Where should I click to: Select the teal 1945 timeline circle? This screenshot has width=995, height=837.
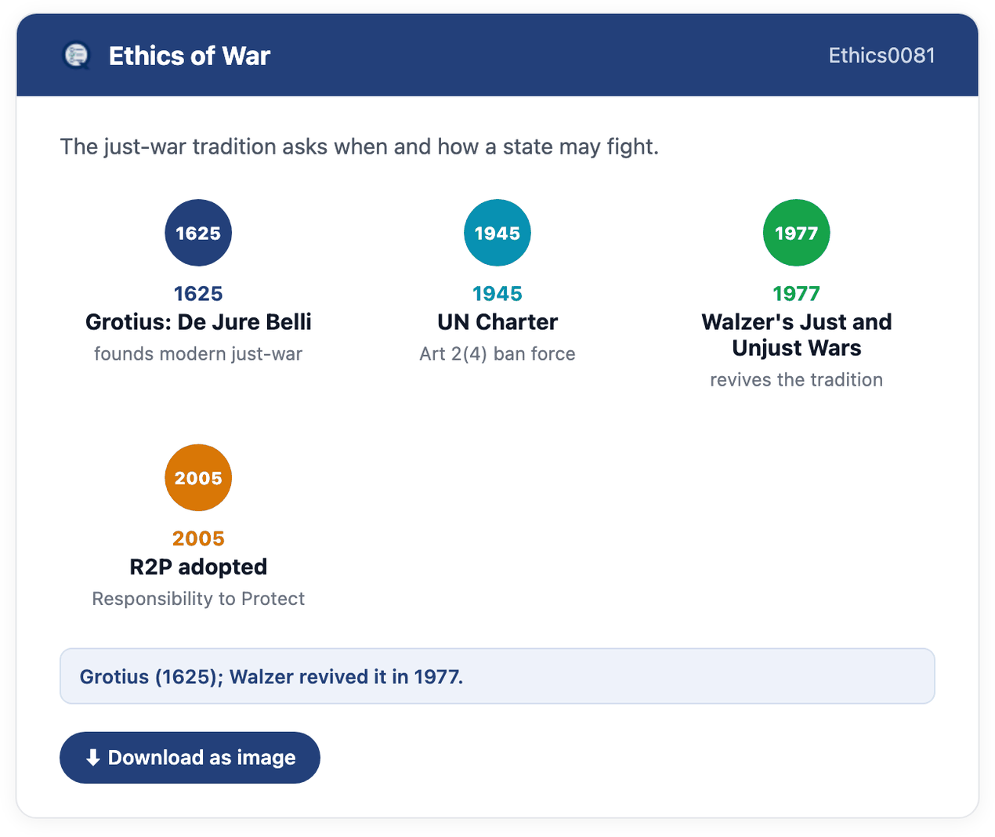498,233
